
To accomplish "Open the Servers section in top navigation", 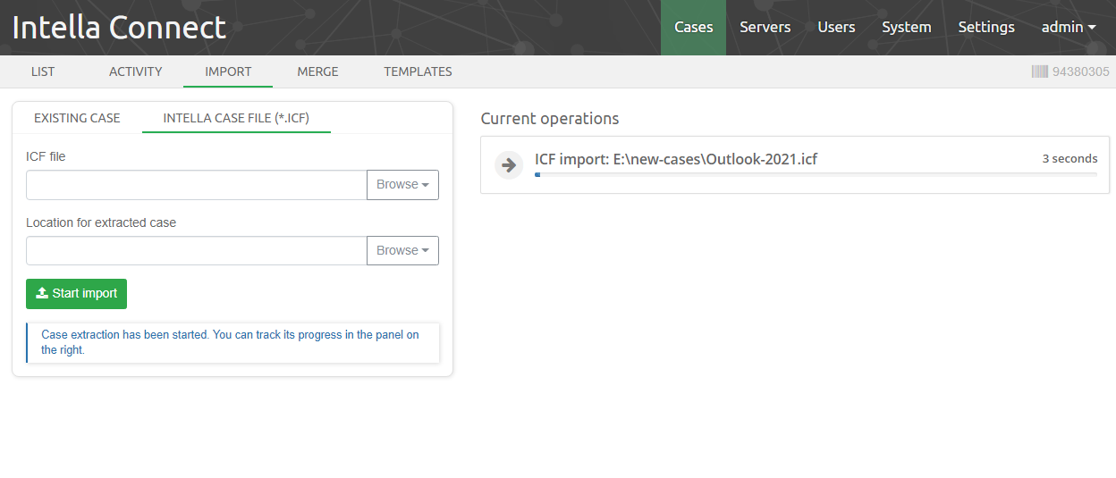I will pyautogui.click(x=765, y=28).
